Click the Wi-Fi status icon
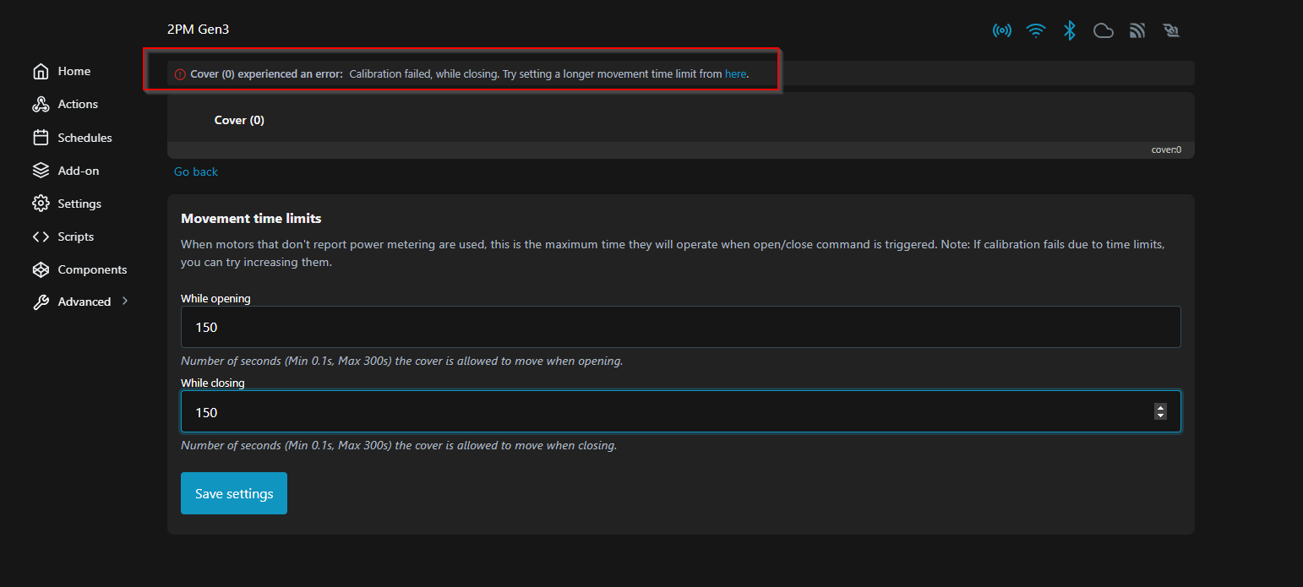Screen dimensions: 1303x587 (x=1035, y=31)
